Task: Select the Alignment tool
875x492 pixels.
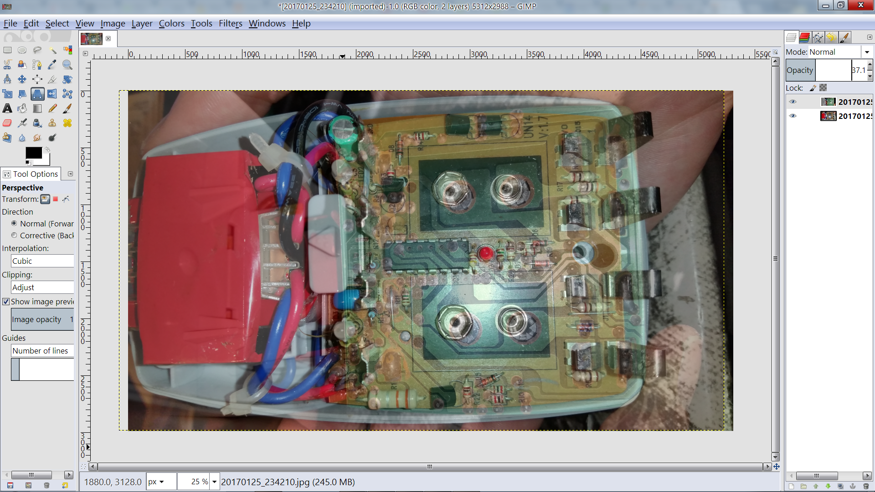Action: tap(37, 79)
